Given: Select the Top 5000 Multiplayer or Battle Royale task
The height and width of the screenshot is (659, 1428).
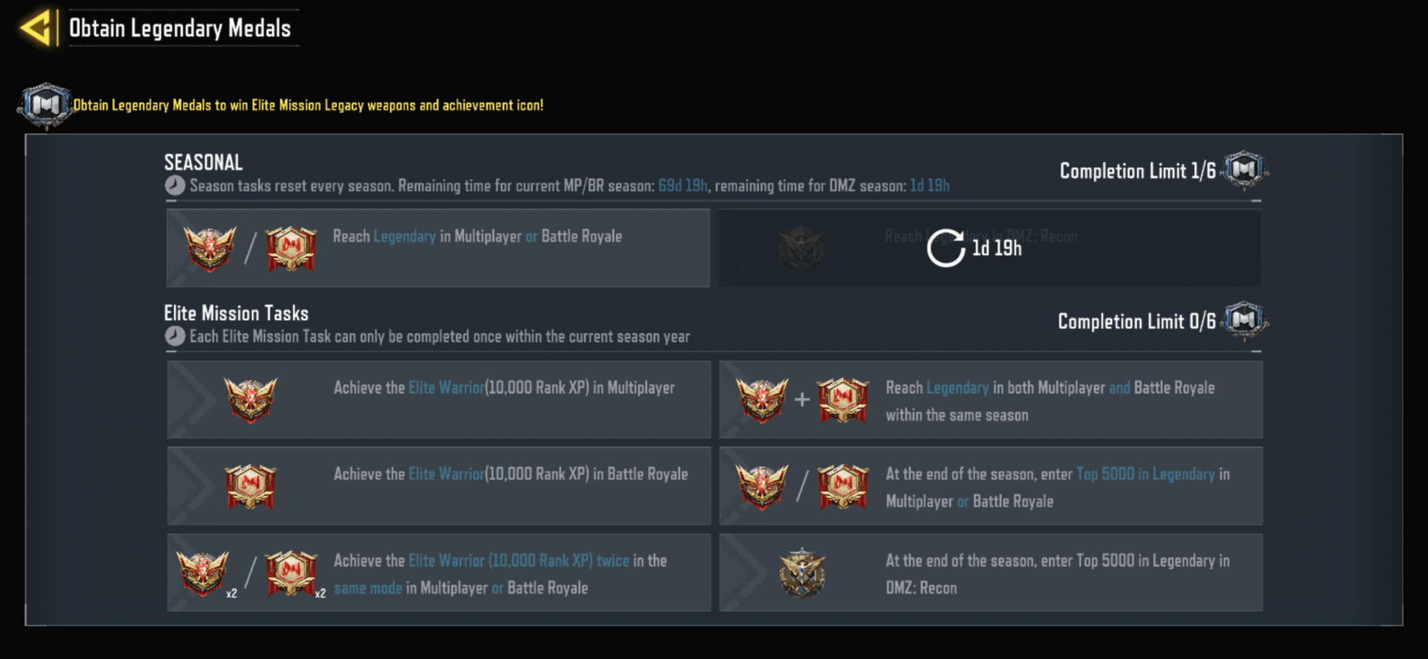Looking at the screenshot, I should [991, 486].
